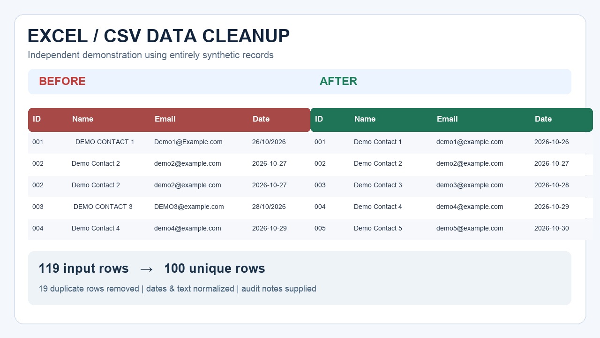Screen dimensions: 600x338
Task: Select "Demo Contact 4" in the After table
Action: (x=378, y=207)
